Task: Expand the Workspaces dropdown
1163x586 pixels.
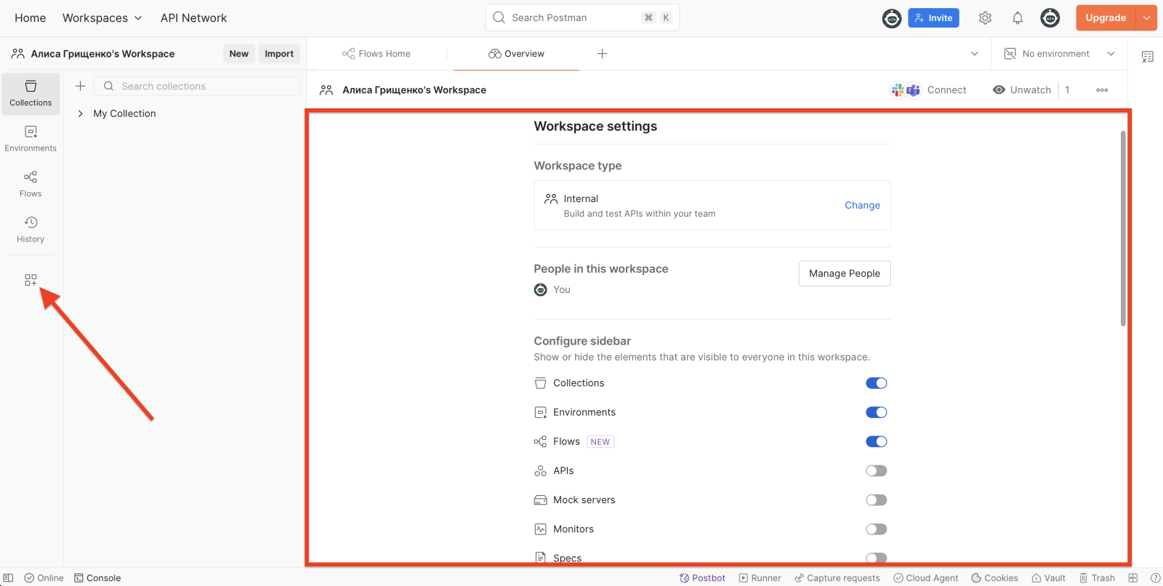Action: [x=102, y=18]
